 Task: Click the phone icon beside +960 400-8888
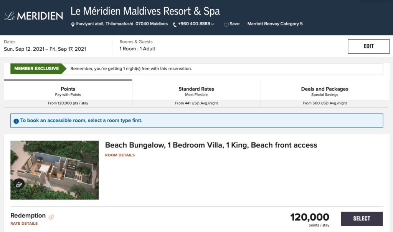point(175,24)
